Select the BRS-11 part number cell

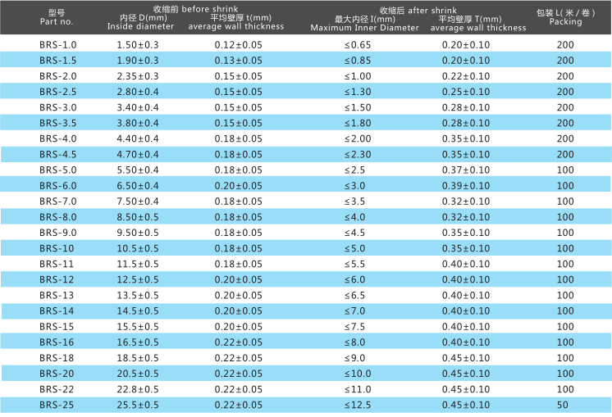click(57, 264)
